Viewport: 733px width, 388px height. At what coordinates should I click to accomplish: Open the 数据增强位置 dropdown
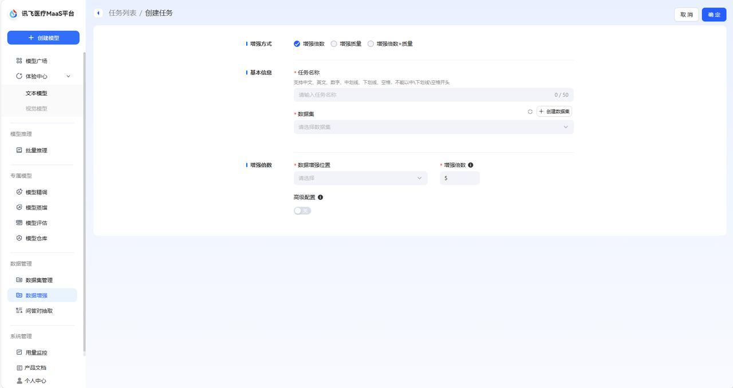(x=361, y=178)
